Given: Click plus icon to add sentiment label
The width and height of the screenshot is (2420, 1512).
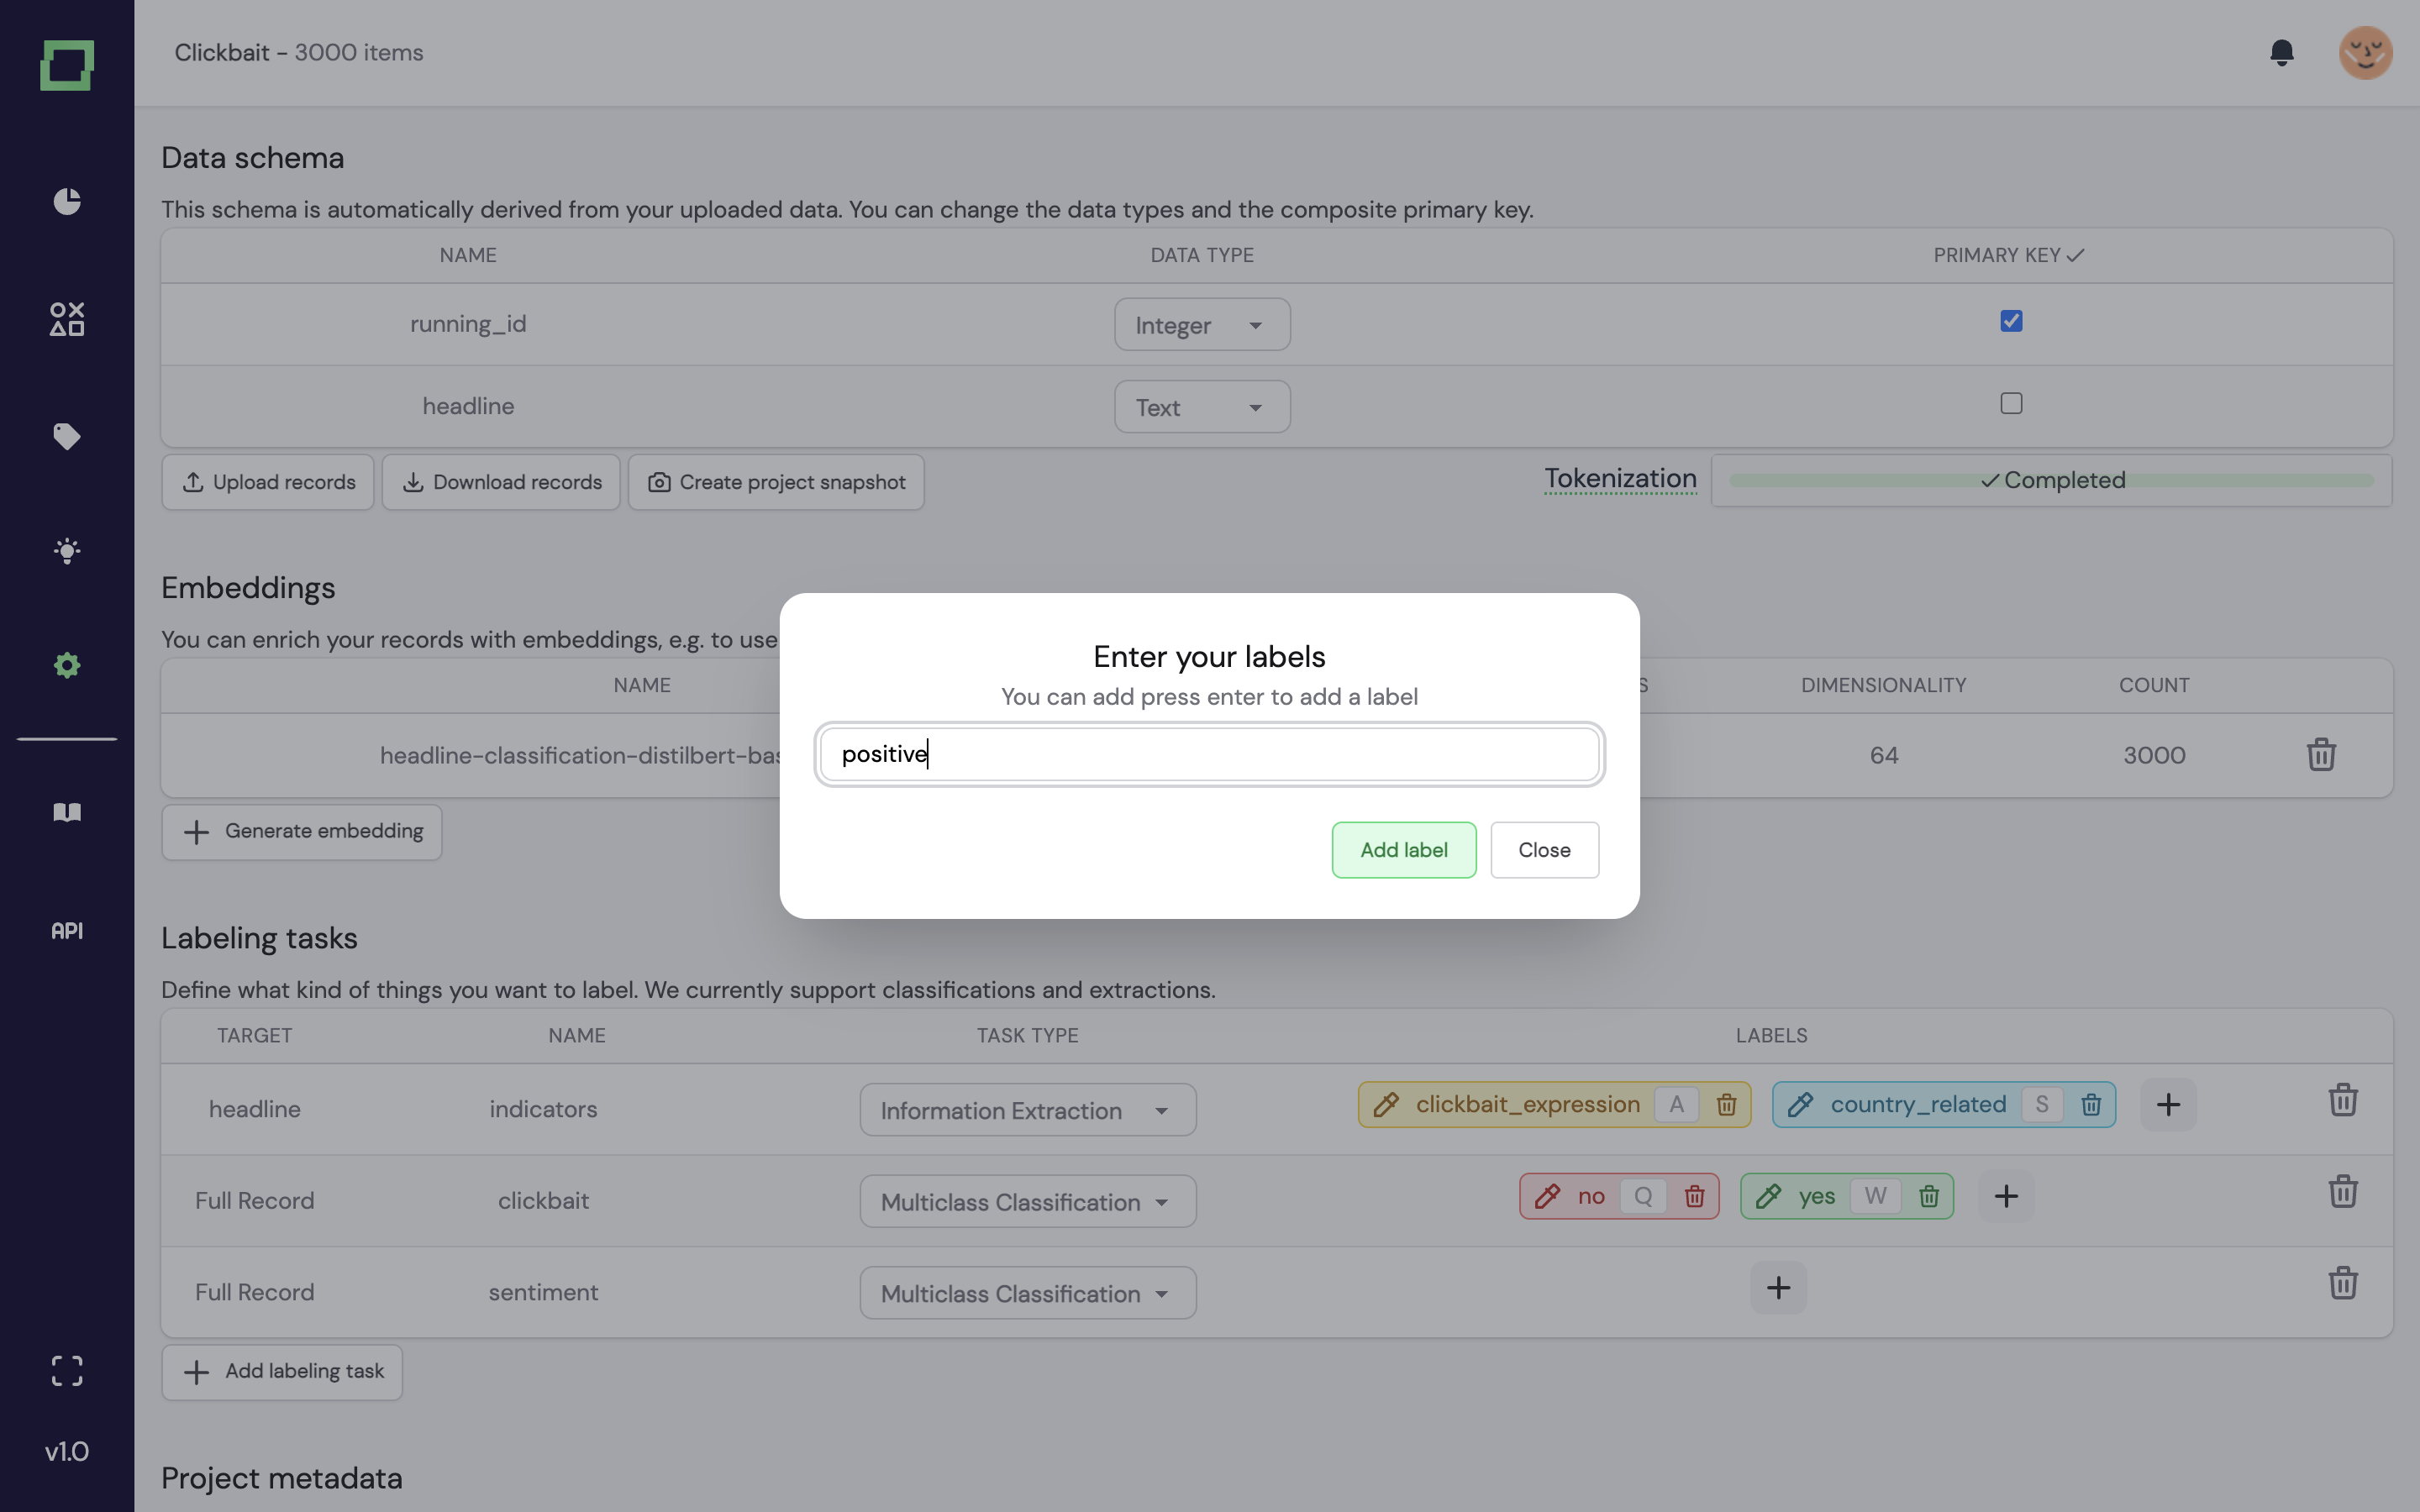Looking at the screenshot, I should 1778,1288.
